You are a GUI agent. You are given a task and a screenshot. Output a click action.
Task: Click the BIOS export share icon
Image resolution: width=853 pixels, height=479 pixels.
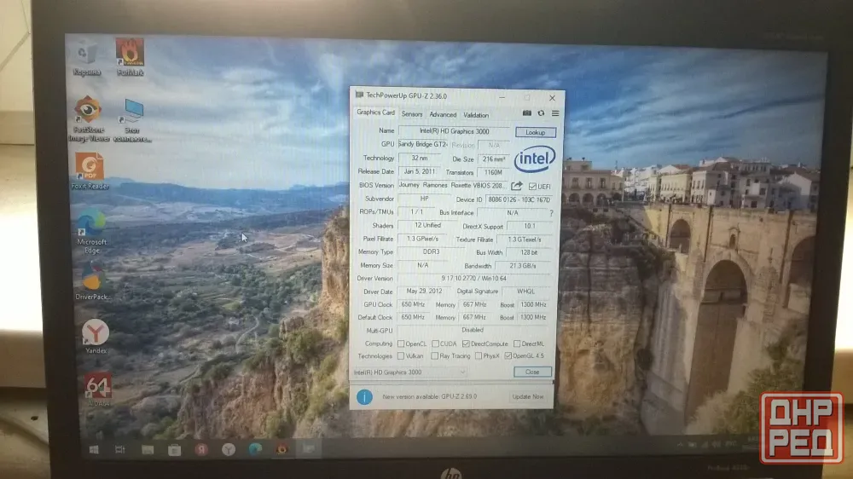517,186
